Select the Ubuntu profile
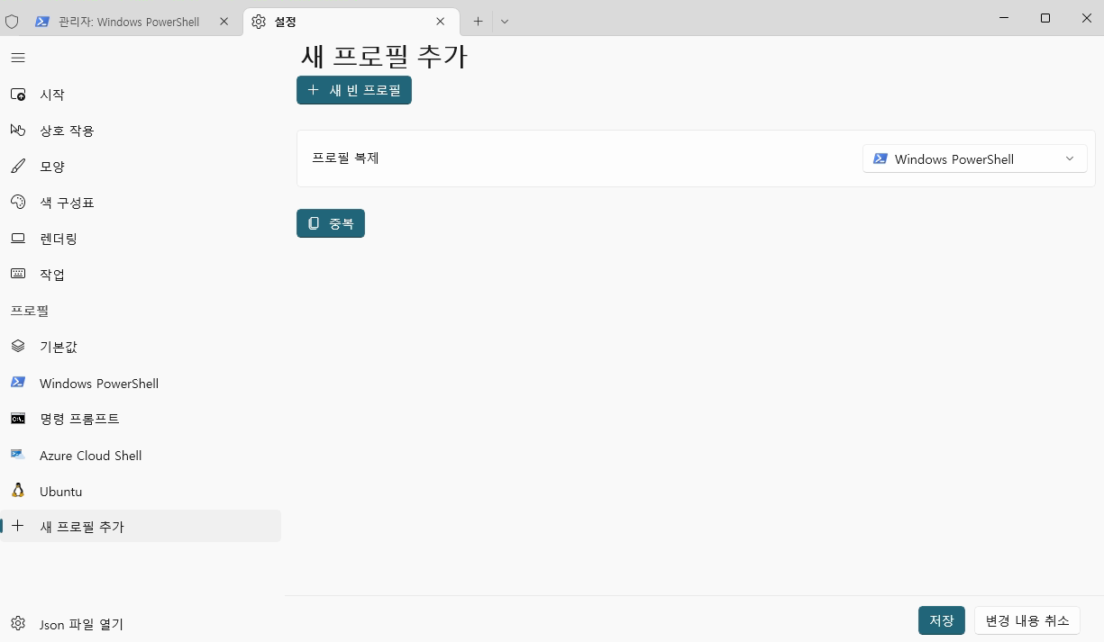1104x642 pixels. point(141,492)
